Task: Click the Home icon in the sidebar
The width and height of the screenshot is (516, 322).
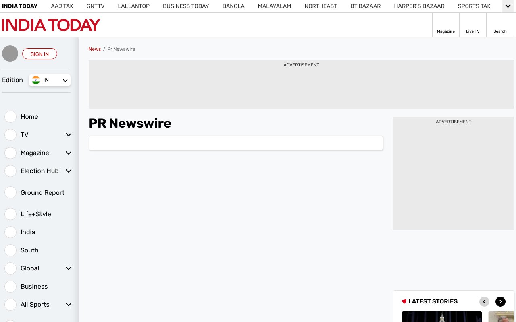Action: coord(10,116)
